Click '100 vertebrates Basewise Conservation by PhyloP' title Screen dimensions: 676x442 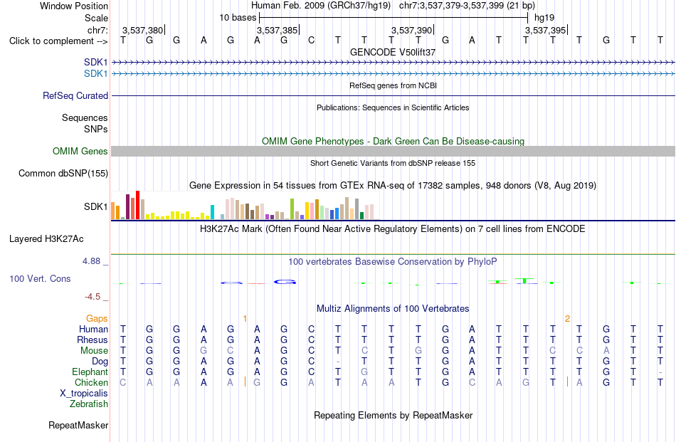[x=393, y=261]
